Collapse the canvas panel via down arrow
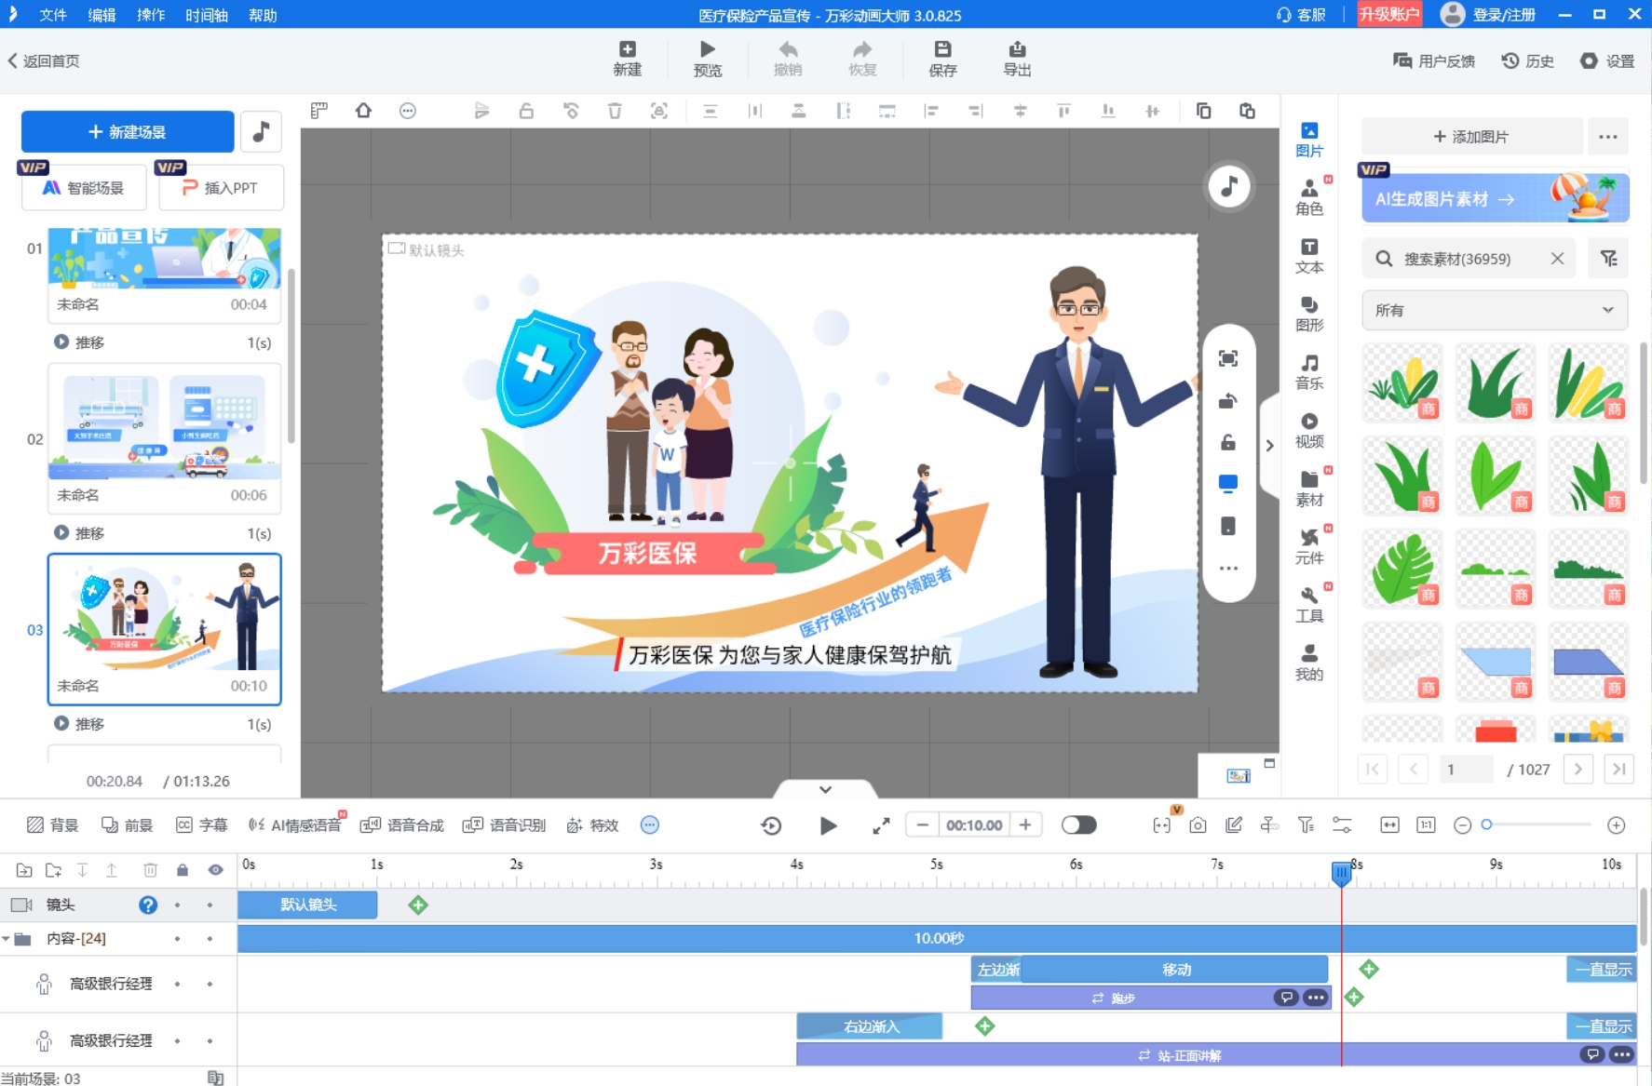The height and width of the screenshot is (1086, 1652). (823, 789)
